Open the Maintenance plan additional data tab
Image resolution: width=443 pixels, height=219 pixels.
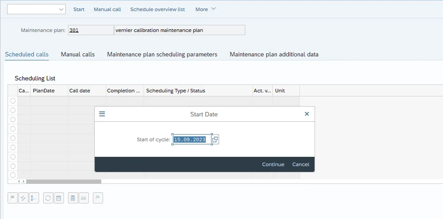pyautogui.click(x=274, y=55)
